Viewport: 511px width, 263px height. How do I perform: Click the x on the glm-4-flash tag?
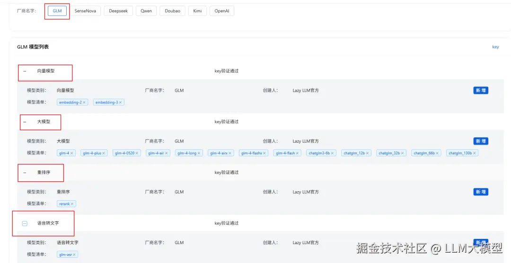pyautogui.click(x=297, y=153)
